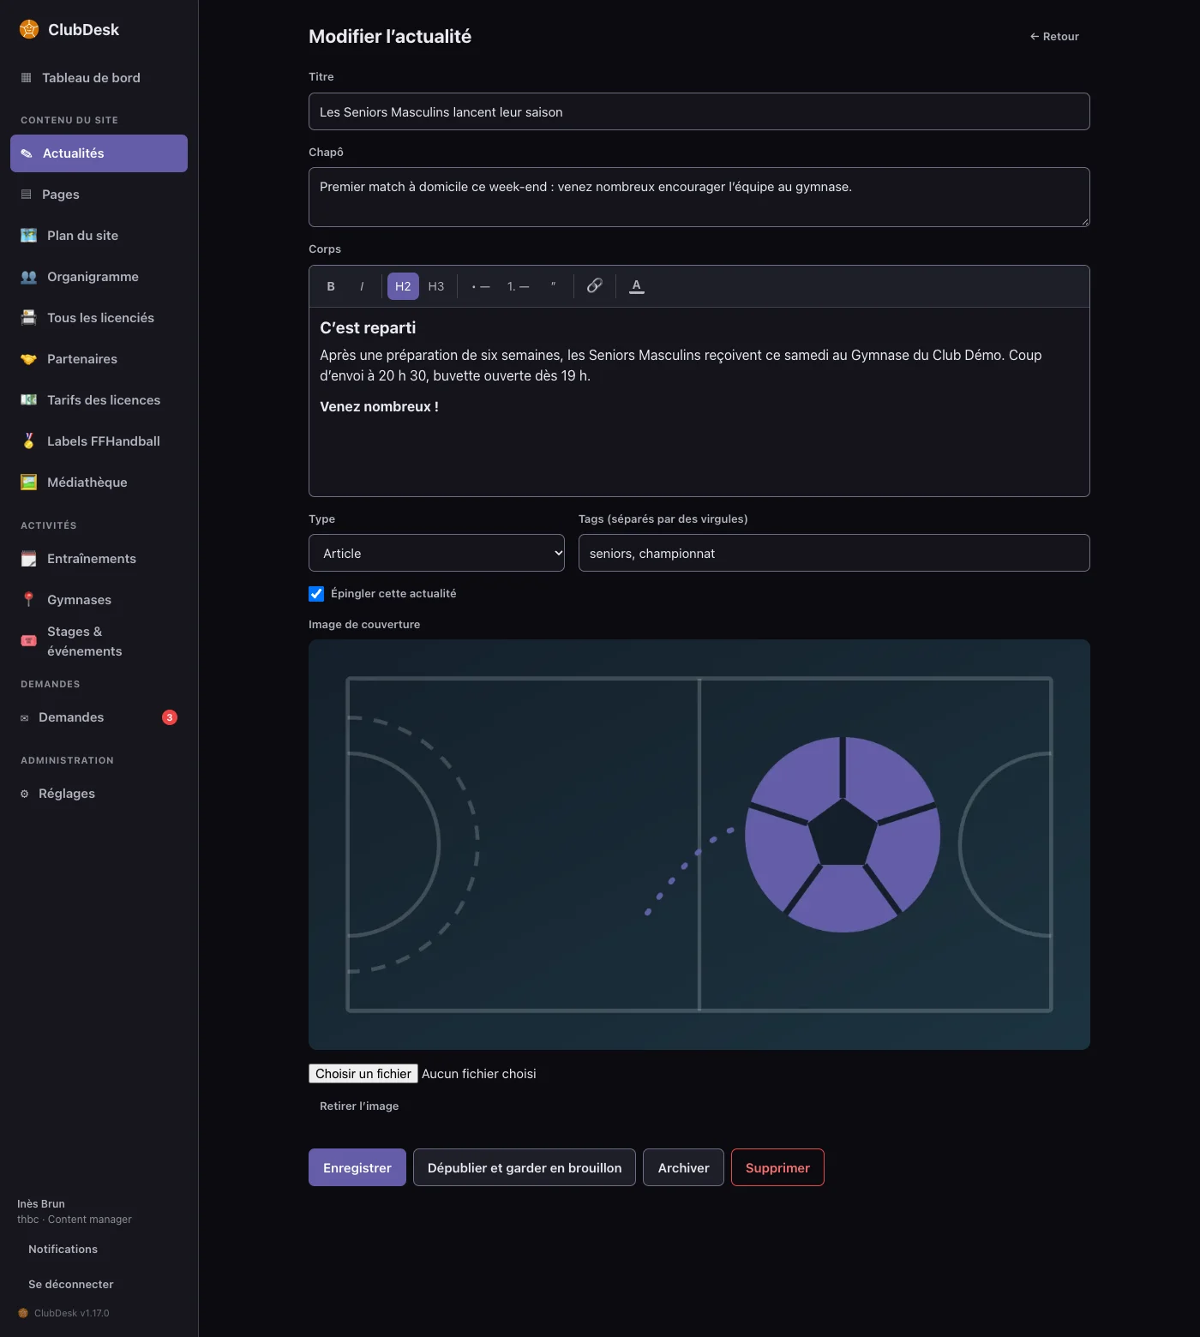
Task: Click the Tous les licenciés icon
Action: tap(29, 318)
